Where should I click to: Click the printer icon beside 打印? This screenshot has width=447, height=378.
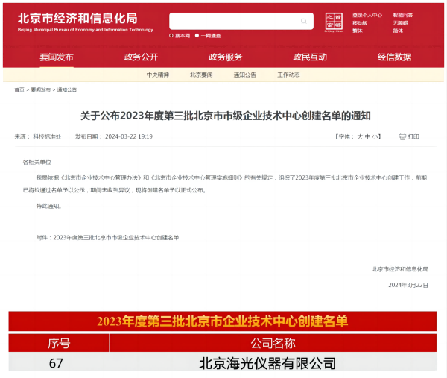click(402, 136)
